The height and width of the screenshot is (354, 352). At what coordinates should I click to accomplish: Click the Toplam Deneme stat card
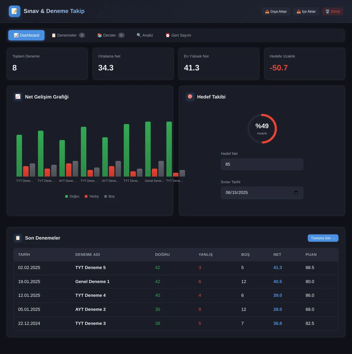pos(47,64)
